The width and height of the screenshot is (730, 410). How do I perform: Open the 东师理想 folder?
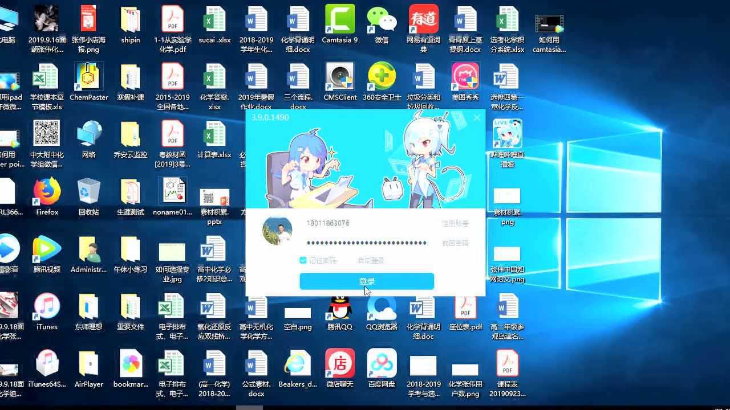point(89,312)
